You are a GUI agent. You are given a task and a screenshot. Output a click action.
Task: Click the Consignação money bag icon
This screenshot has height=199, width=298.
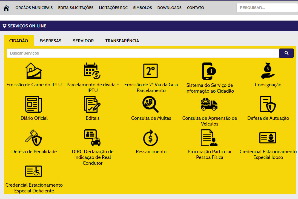268,71
